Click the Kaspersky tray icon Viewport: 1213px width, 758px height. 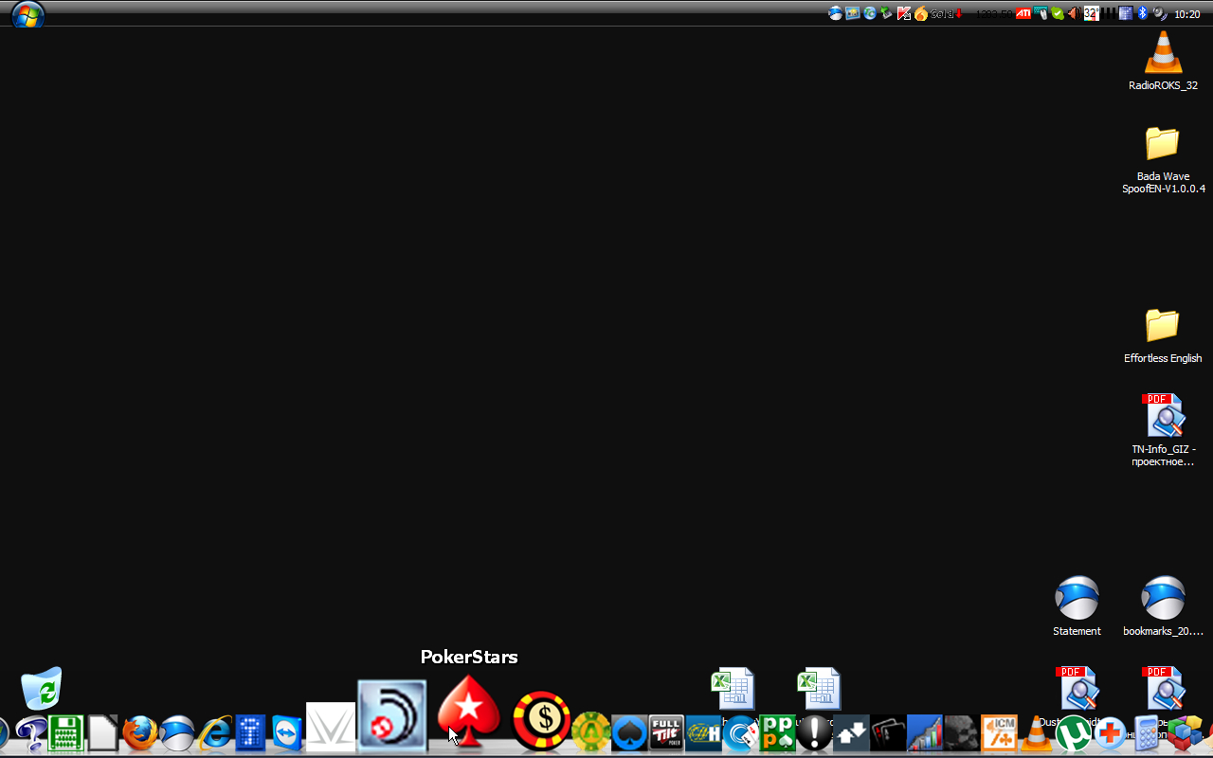click(904, 13)
